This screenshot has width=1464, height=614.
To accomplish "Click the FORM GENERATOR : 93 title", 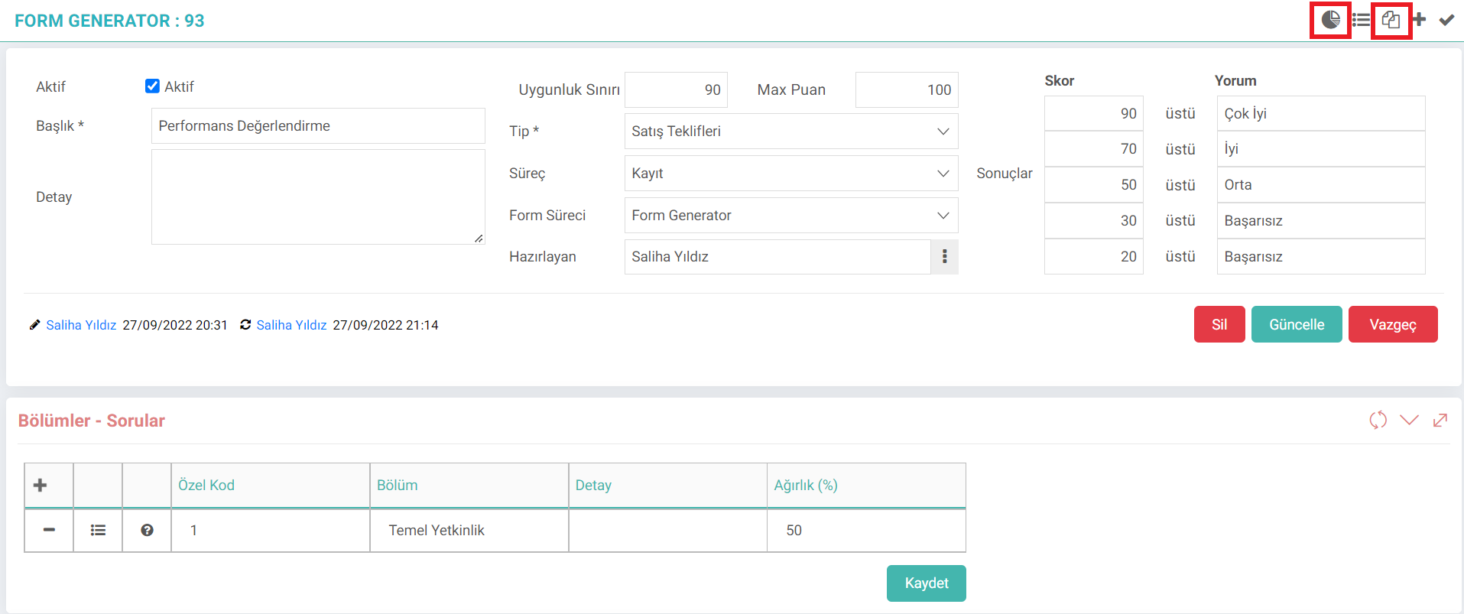I will click(x=109, y=21).
